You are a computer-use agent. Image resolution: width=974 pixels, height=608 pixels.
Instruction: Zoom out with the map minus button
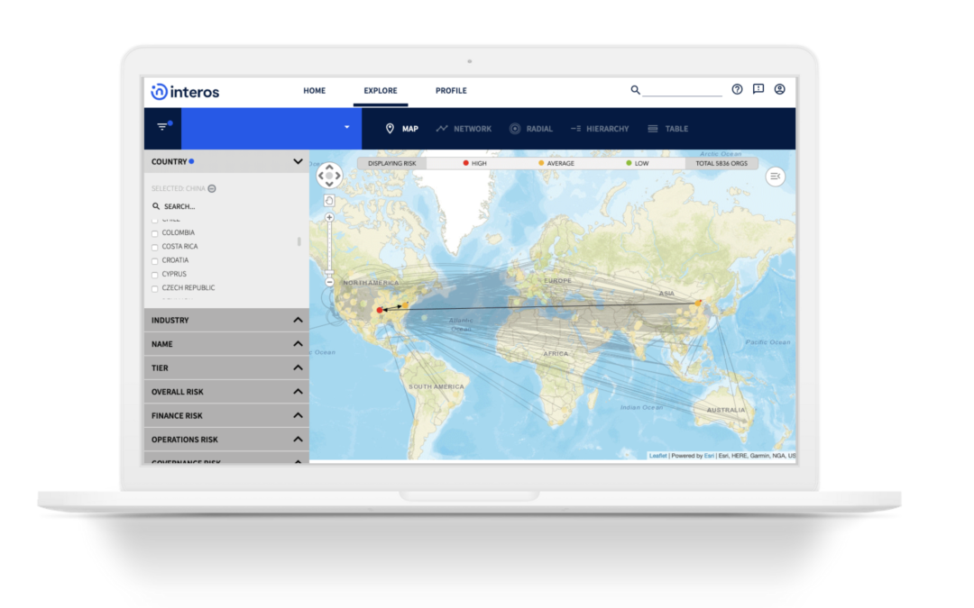pos(329,282)
